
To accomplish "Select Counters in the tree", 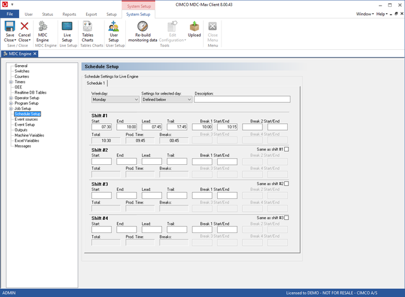I will [x=22, y=76].
